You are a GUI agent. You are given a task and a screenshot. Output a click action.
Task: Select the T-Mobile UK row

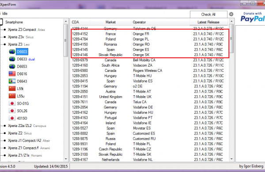150,97
